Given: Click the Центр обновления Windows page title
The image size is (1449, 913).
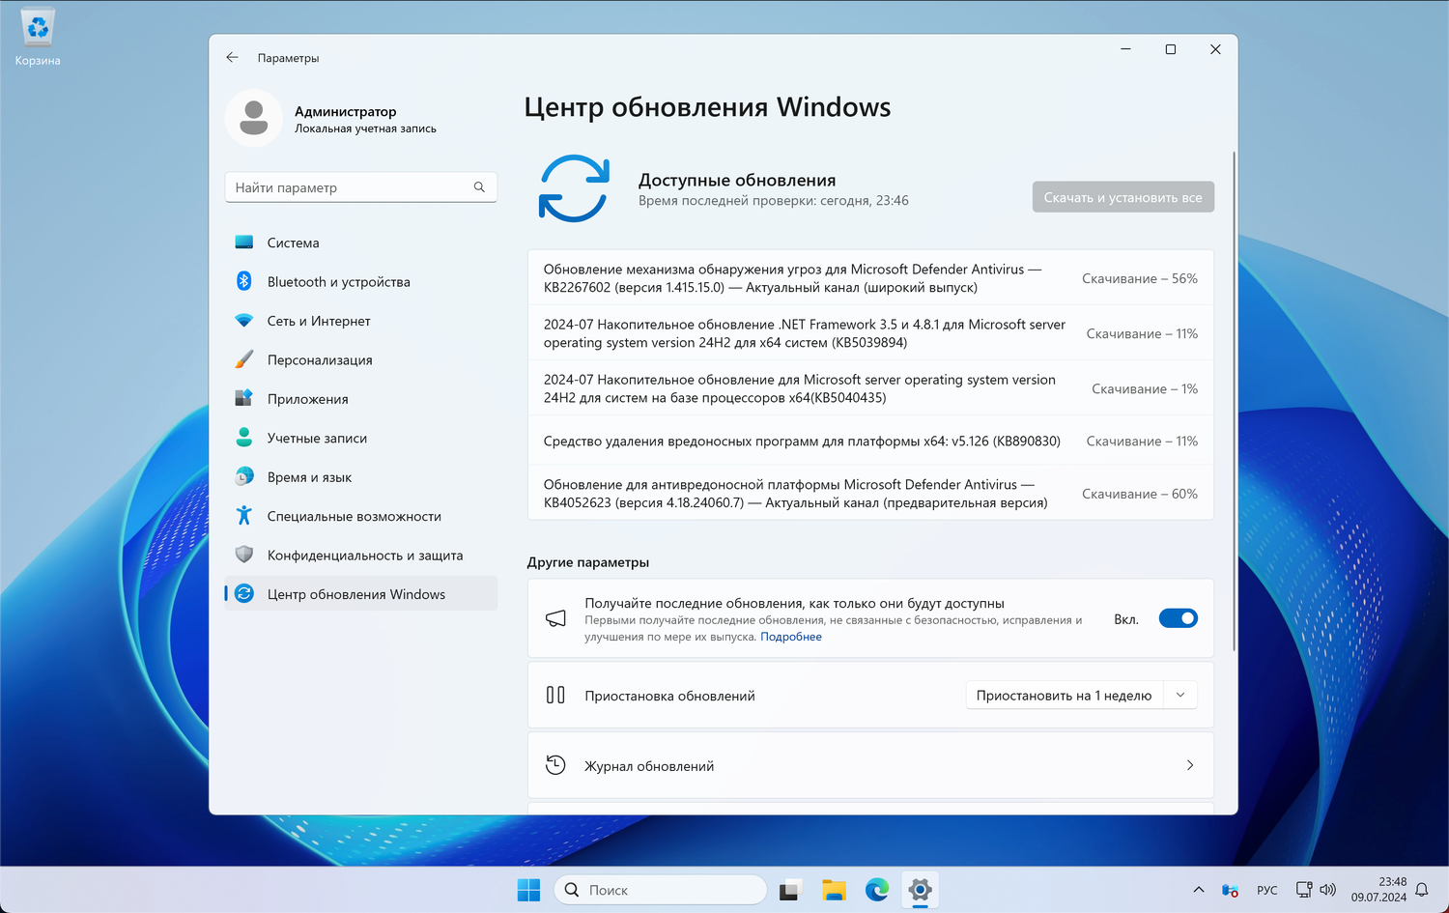Looking at the screenshot, I should [x=707, y=107].
